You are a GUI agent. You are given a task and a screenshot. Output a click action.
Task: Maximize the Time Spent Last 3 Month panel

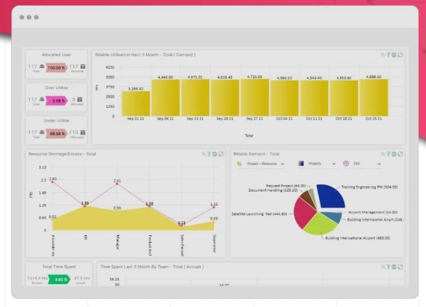[400, 267]
